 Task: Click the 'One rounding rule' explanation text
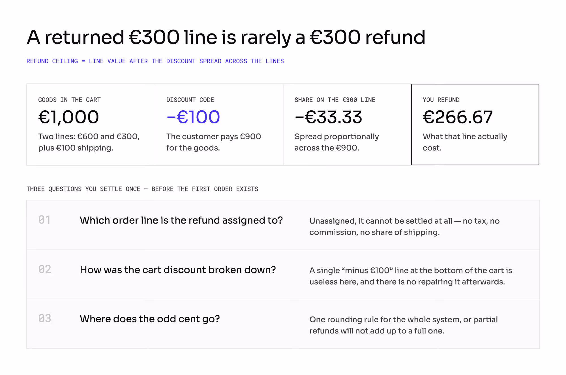click(x=404, y=325)
